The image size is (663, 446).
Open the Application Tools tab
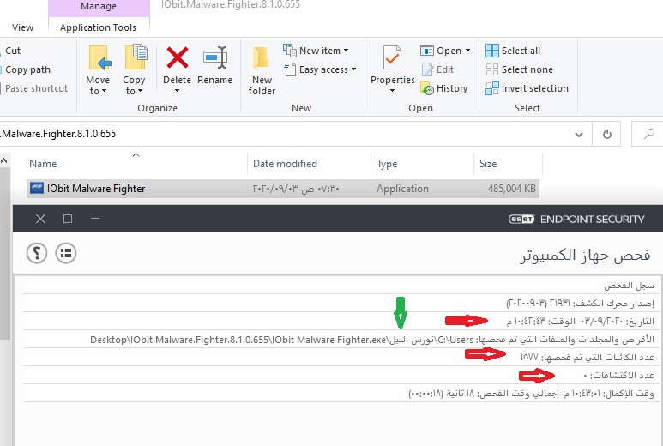pos(98,27)
